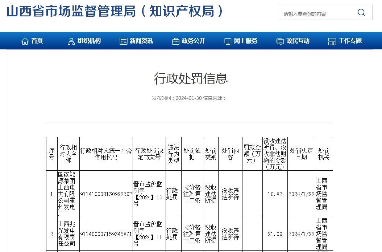Click the page heading 行政处罚信息

191,78
